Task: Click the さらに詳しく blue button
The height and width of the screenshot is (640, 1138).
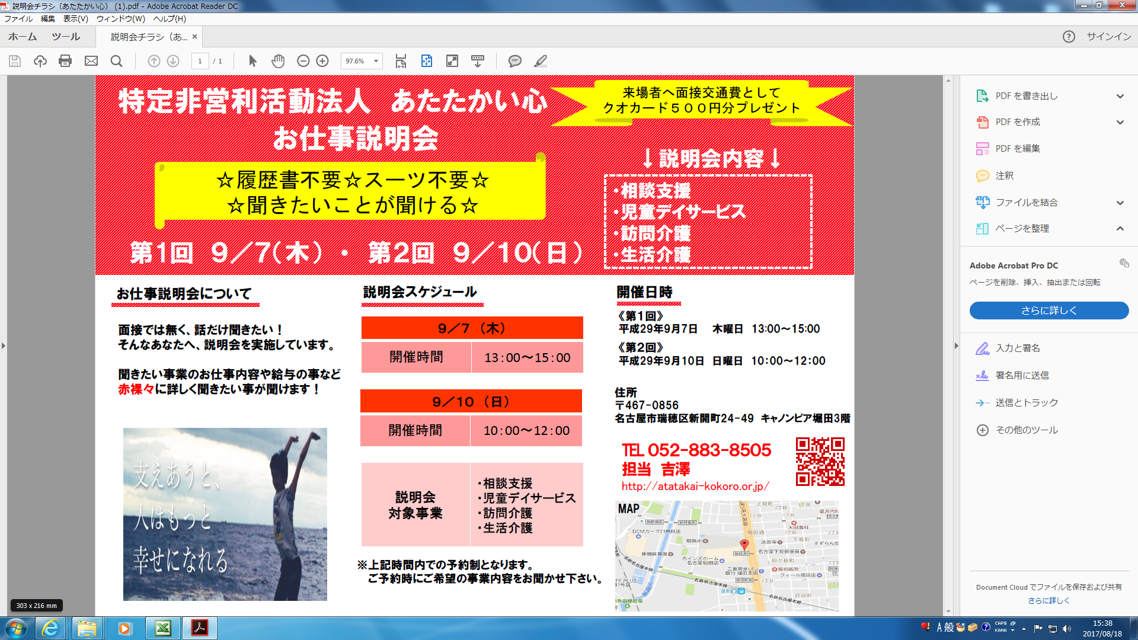Action: pyautogui.click(x=1049, y=311)
